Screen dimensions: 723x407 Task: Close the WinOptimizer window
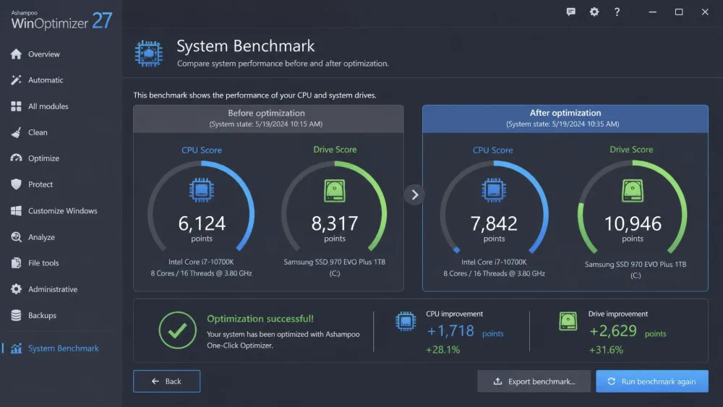tap(705, 12)
